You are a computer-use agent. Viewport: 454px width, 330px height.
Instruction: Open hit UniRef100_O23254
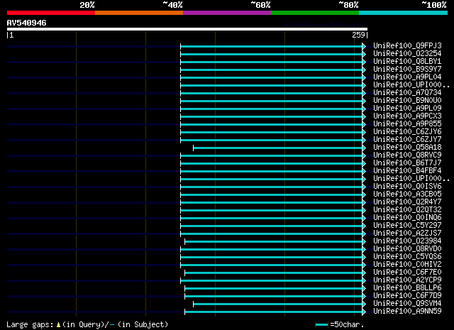click(407, 54)
